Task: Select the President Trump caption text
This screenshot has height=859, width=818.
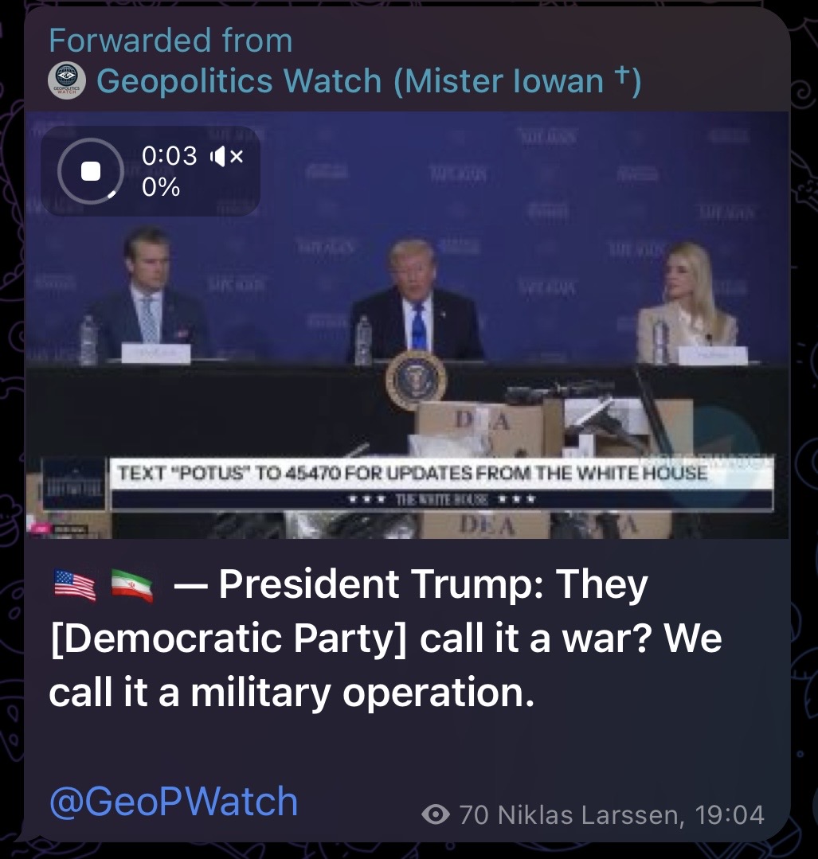Action: pyautogui.click(x=386, y=638)
